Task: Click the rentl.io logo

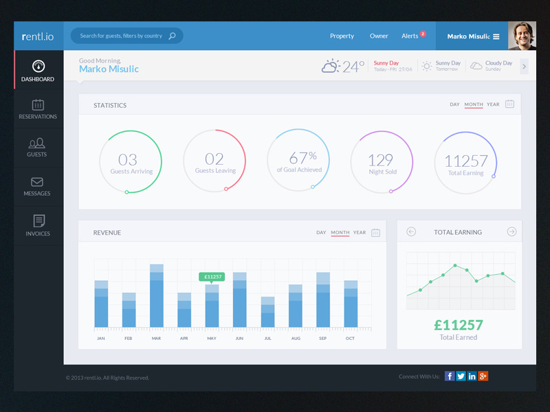Action: 38,36
